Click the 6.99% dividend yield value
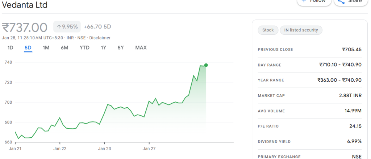This screenshot has height=159, width=371. click(x=354, y=142)
